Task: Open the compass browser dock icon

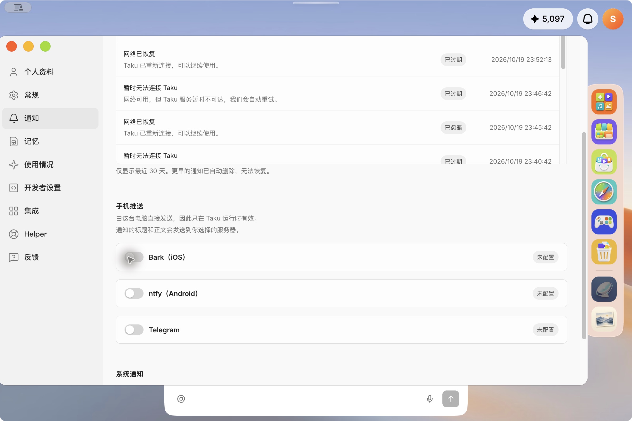Action: 604,192
